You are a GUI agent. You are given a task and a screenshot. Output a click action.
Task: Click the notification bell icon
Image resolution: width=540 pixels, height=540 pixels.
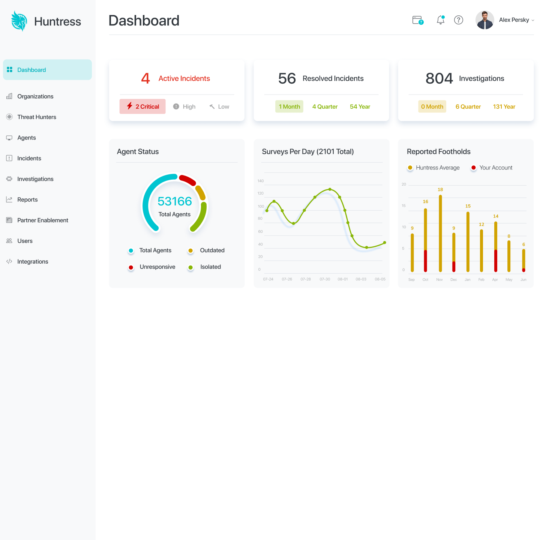tap(441, 20)
